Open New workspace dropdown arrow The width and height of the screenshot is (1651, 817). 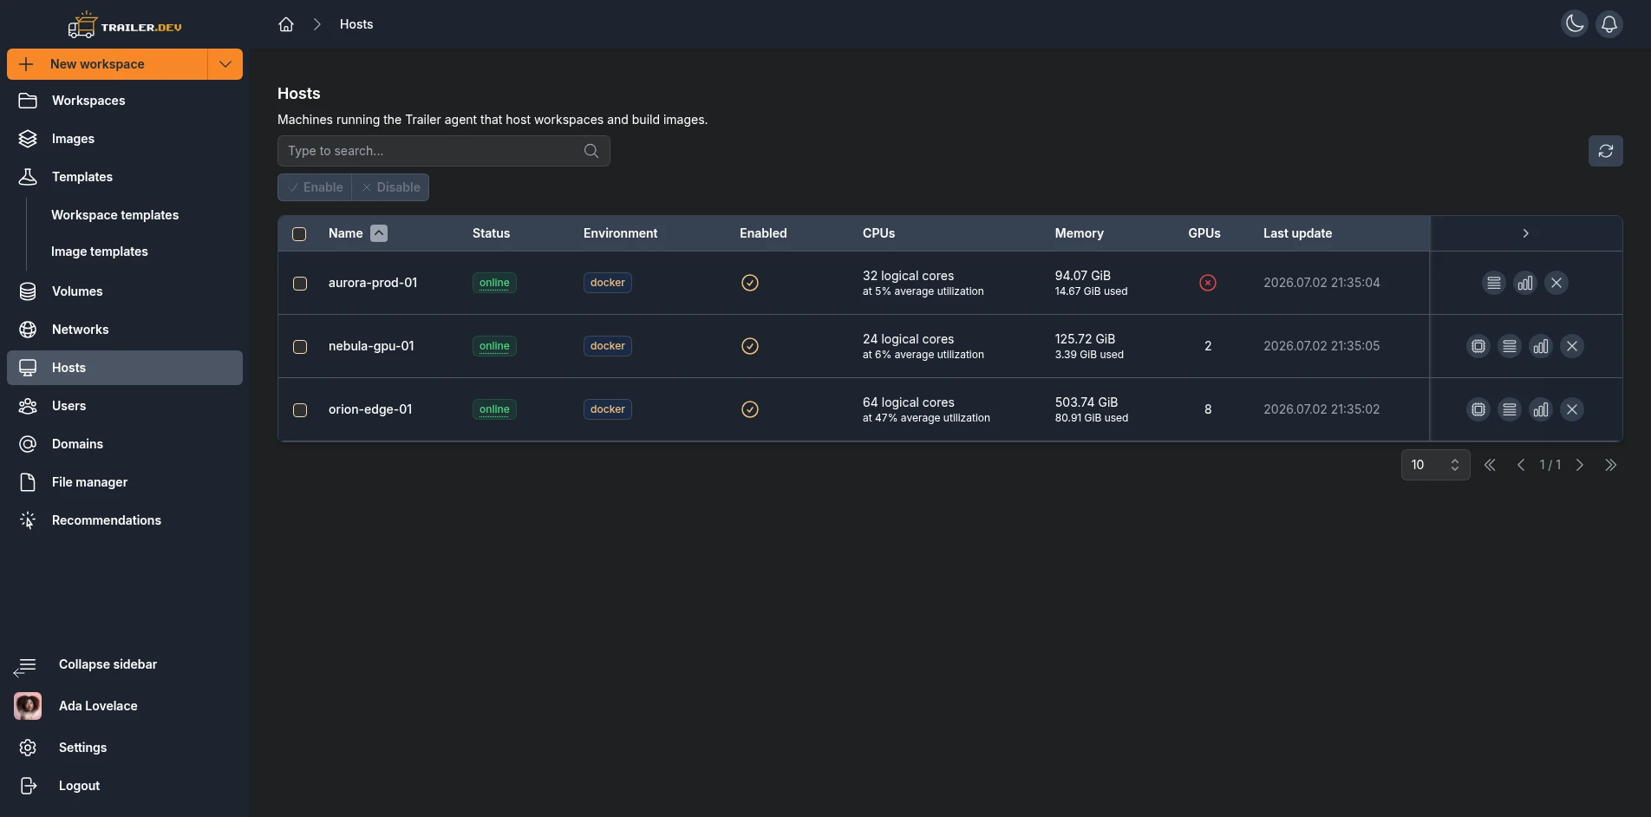click(225, 64)
